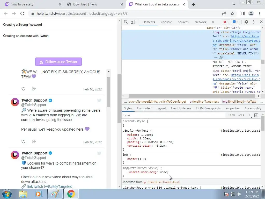
Task: Select img.Emoji.Emoji--forText in the breadcrumb
Action: (x=239, y=102)
